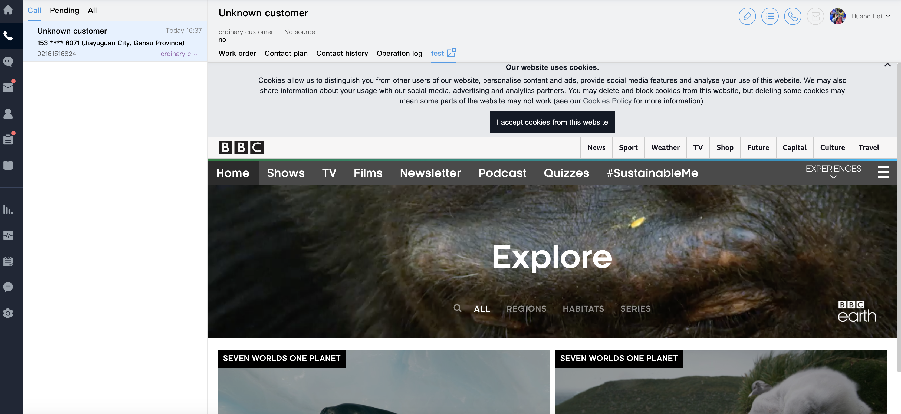Choose the SERIES explore filter
The image size is (901, 414).
tap(636, 309)
